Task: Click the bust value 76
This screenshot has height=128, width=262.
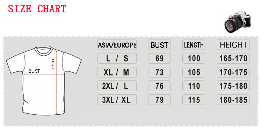Action: [159, 86]
